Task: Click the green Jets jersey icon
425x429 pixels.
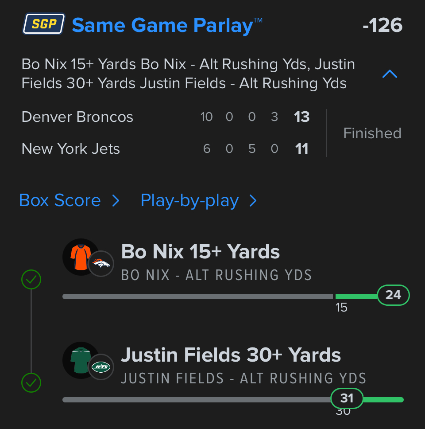Action: point(80,360)
